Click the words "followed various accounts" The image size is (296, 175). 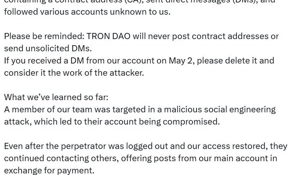pos(55,12)
